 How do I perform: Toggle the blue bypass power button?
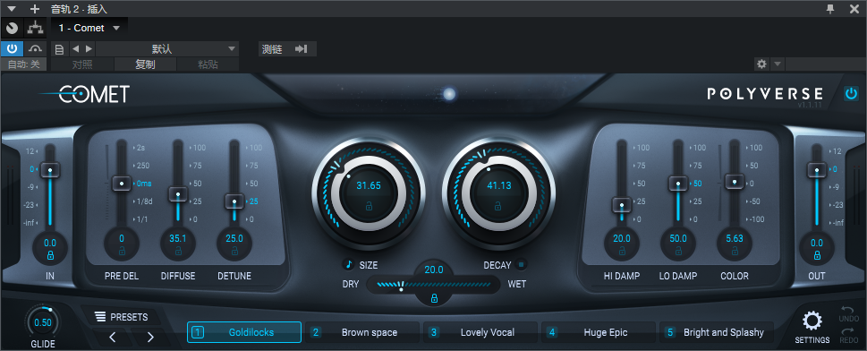[13, 48]
